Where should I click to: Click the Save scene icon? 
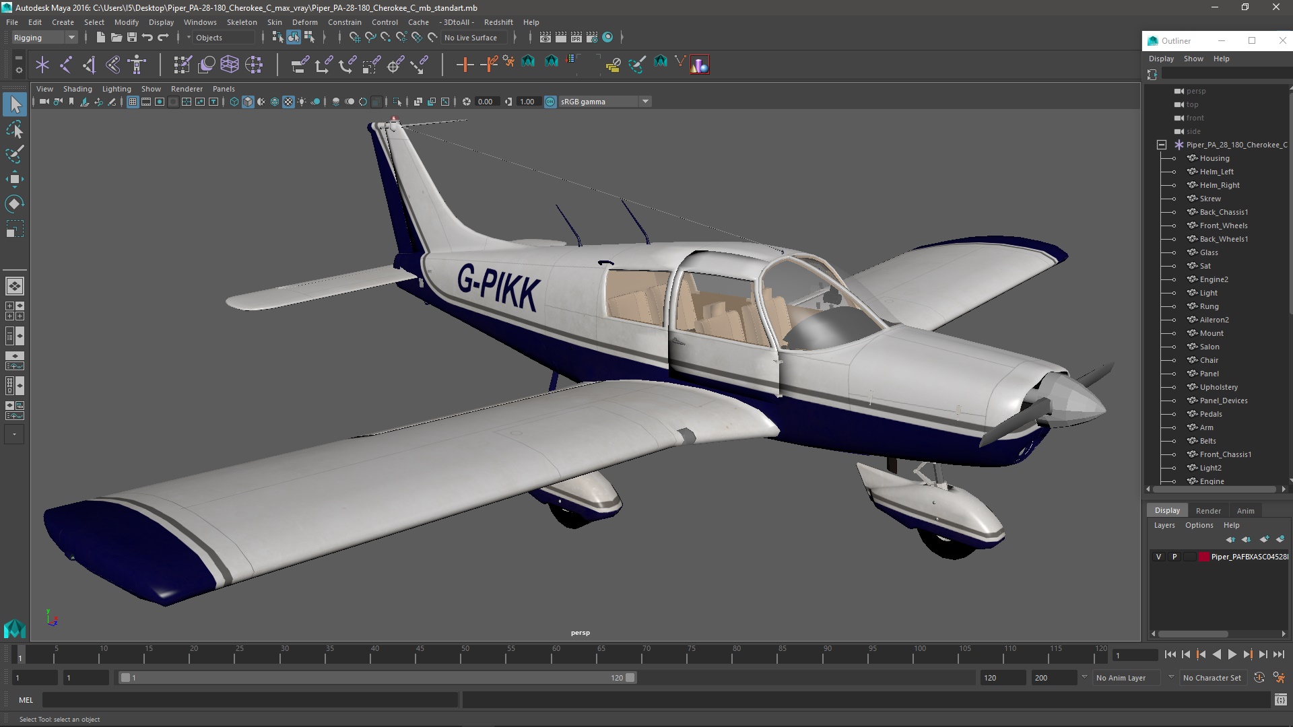point(132,38)
